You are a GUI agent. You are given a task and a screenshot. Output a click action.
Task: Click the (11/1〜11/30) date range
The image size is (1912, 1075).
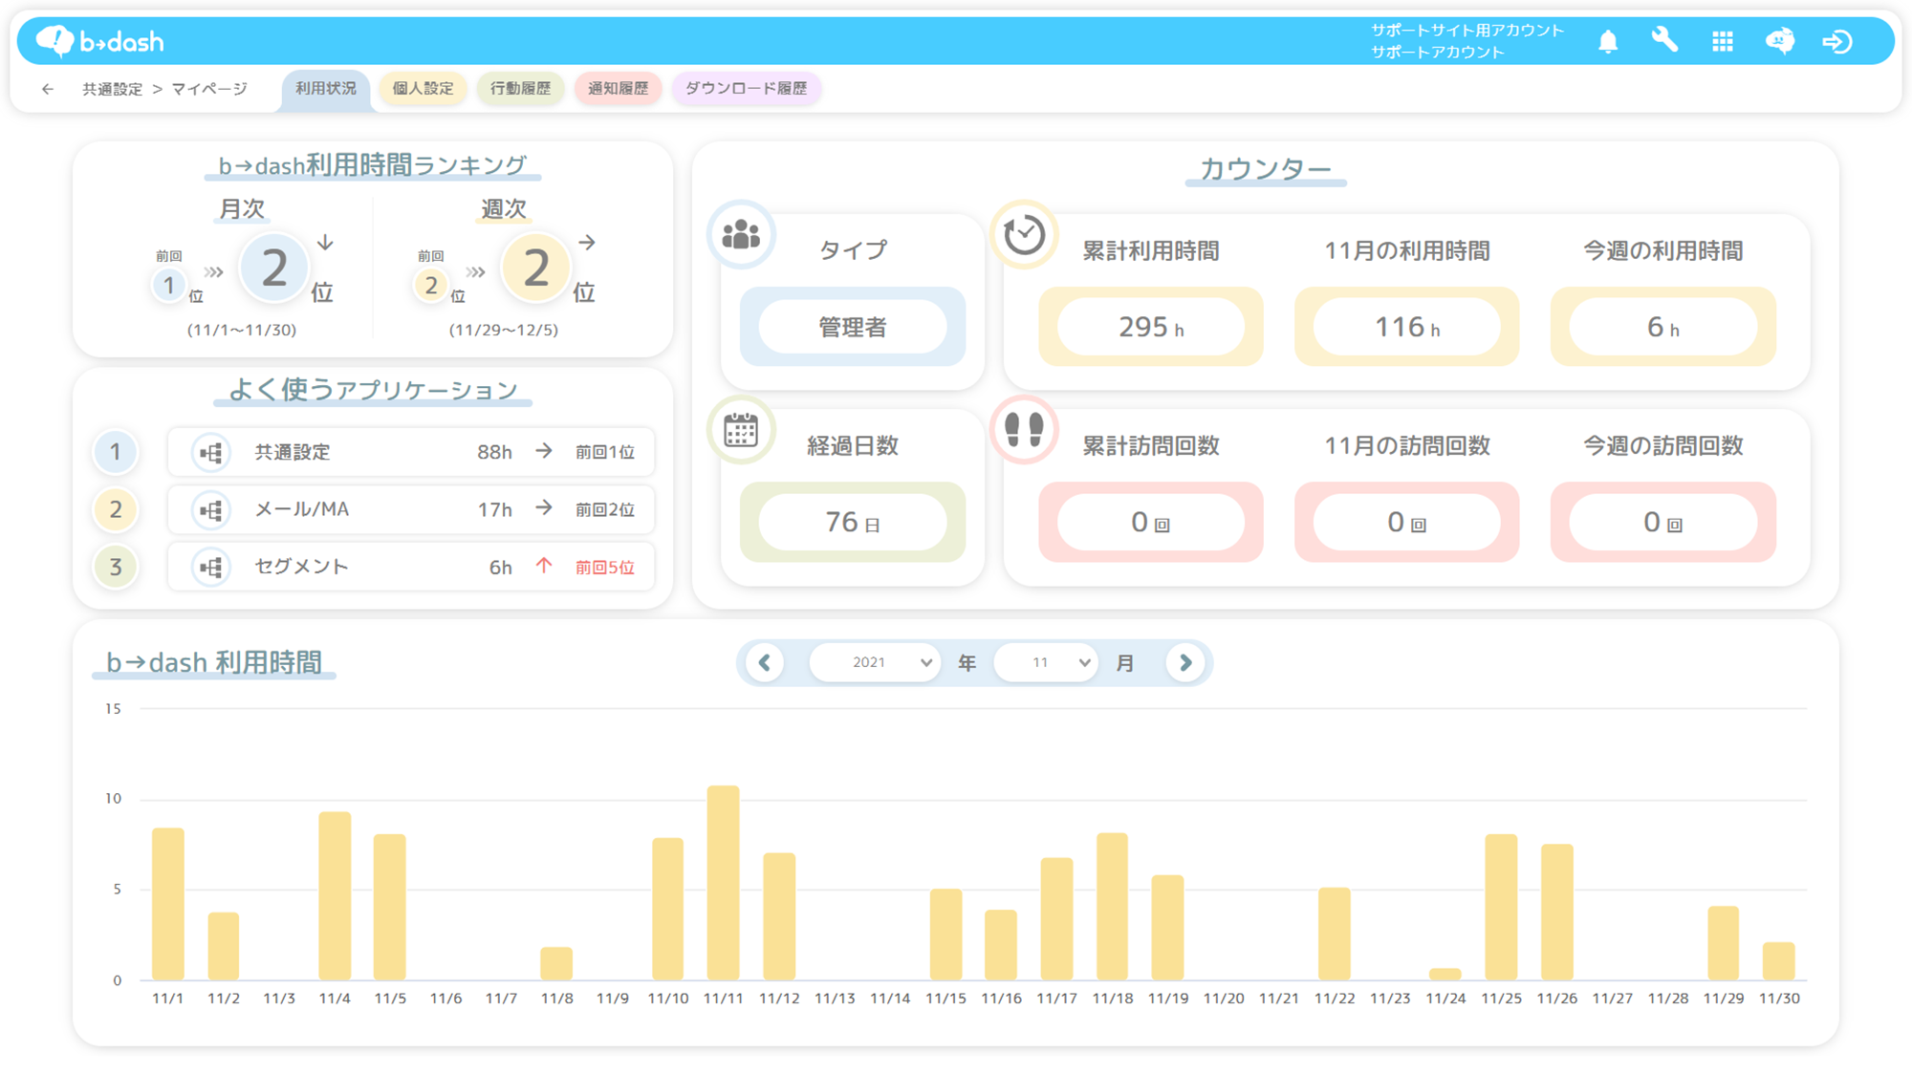tap(242, 330)
